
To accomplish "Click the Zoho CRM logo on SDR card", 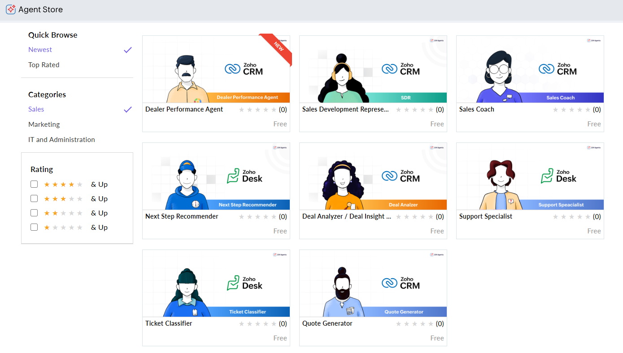I will pos(401,69).
